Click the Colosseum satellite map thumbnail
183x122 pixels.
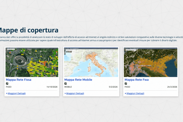point(32,62)
